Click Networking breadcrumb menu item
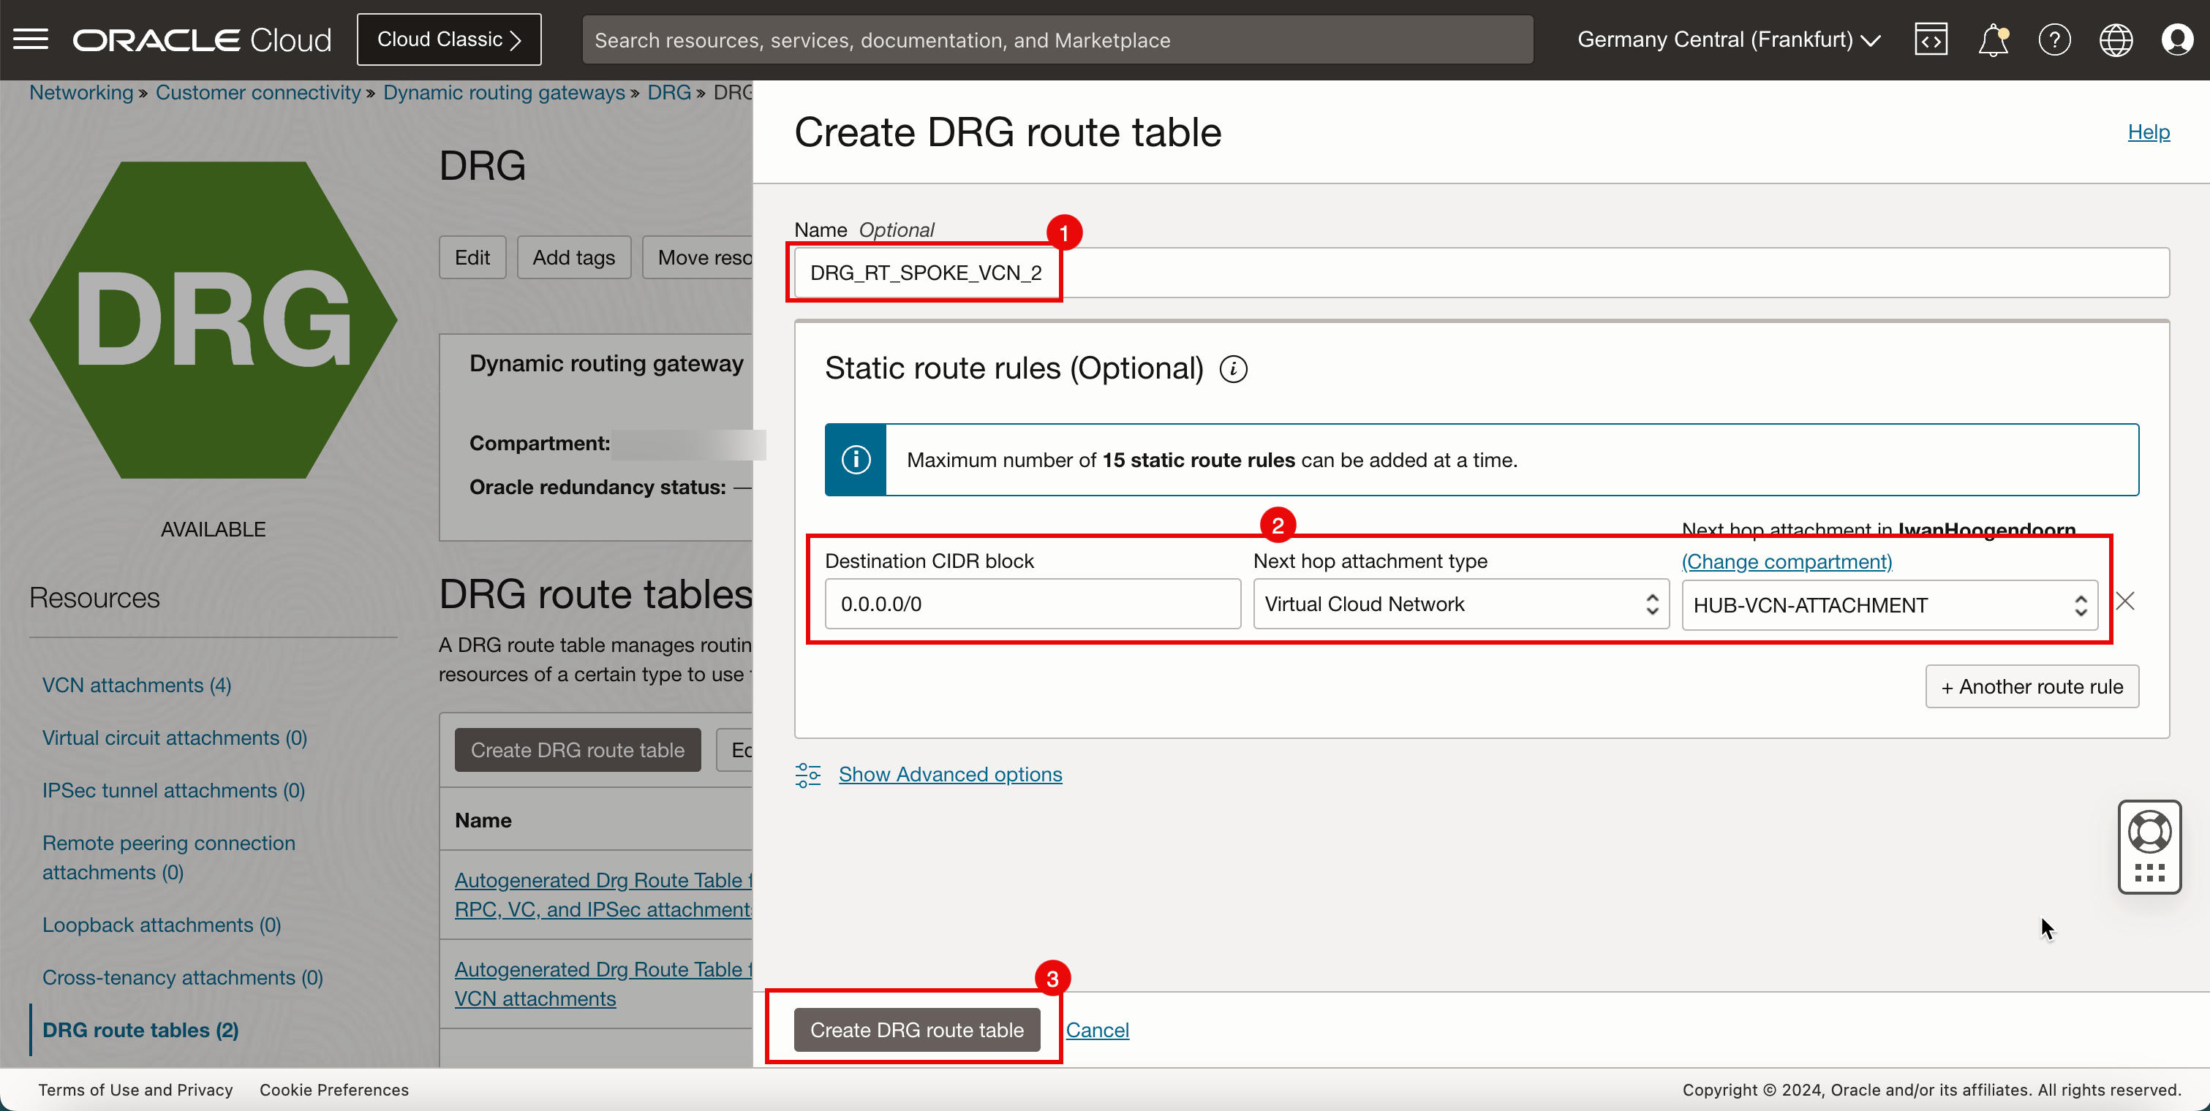This screenshot has height=1111, width=2210. pos(80,92)
